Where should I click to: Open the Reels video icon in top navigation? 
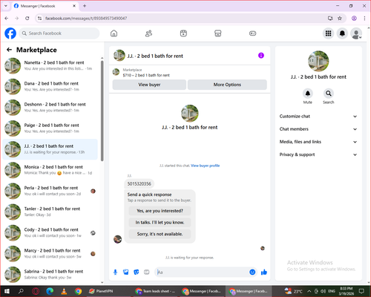[183, 33]
